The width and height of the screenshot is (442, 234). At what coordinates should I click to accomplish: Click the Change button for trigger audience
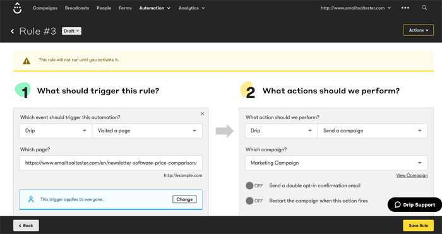click(x=184, y=199)
